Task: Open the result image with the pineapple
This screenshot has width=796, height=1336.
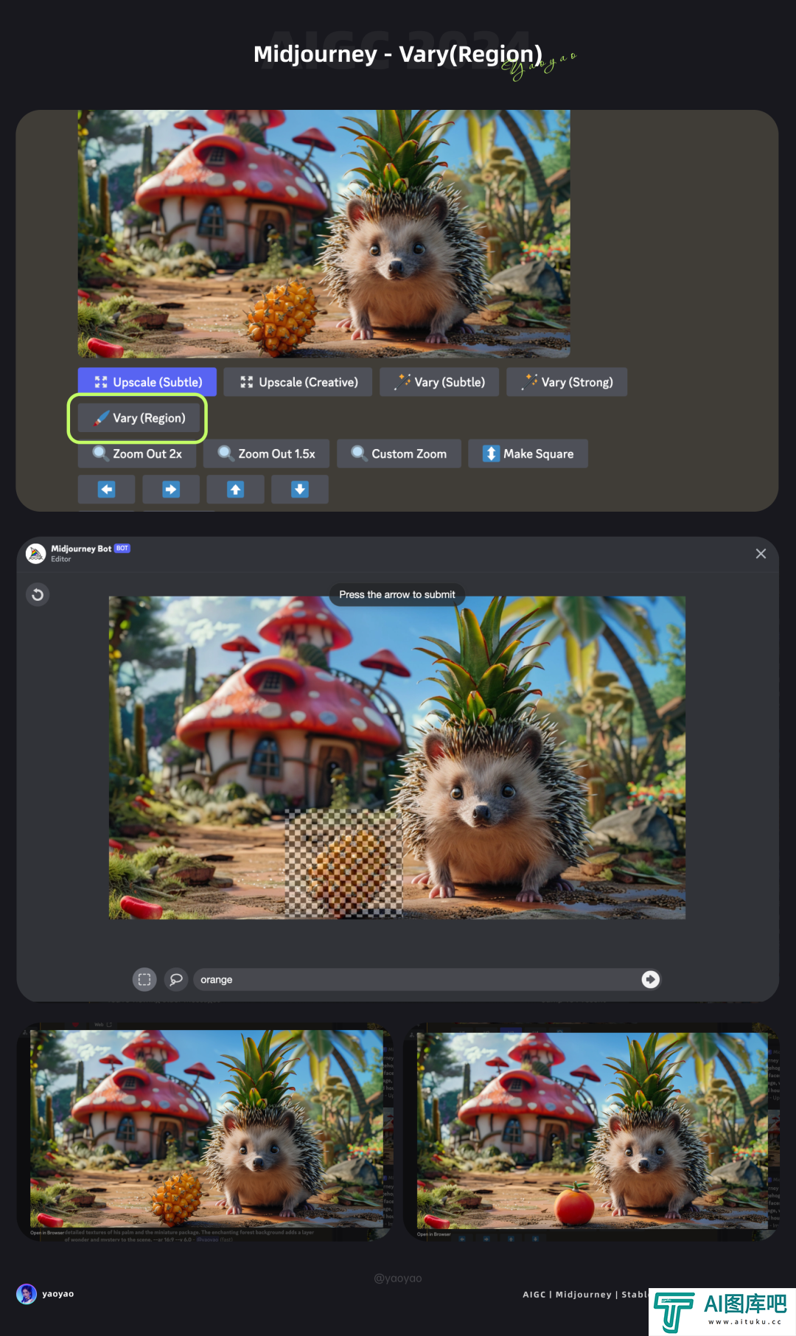Action: click(206, 1129)
